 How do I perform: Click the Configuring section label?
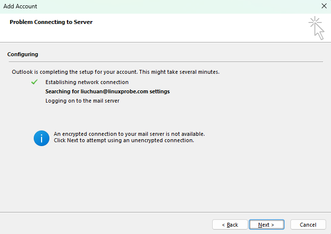[22, 54]
